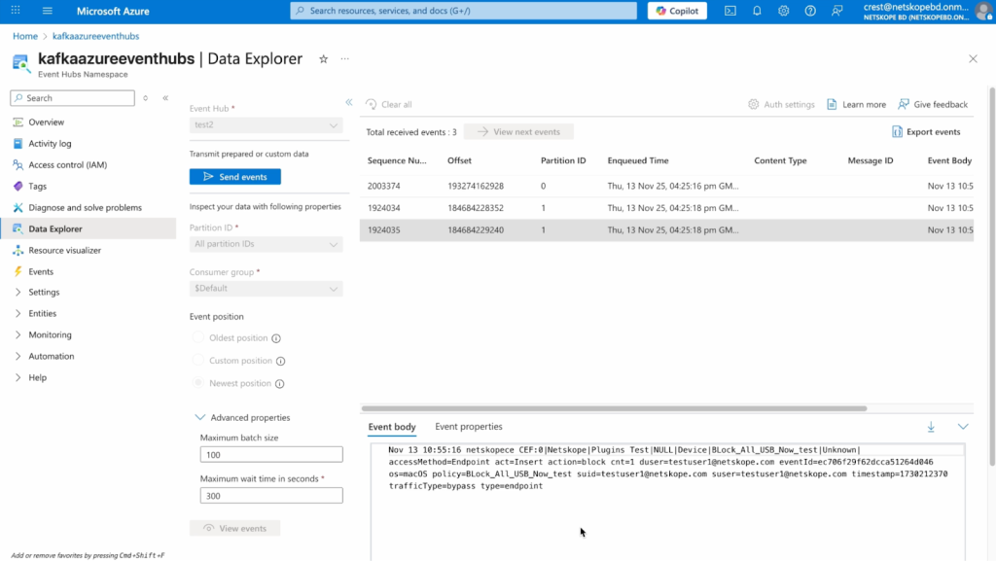Click the View events button
This screenshot has width=996, height=561.
[x=235, y=529]
